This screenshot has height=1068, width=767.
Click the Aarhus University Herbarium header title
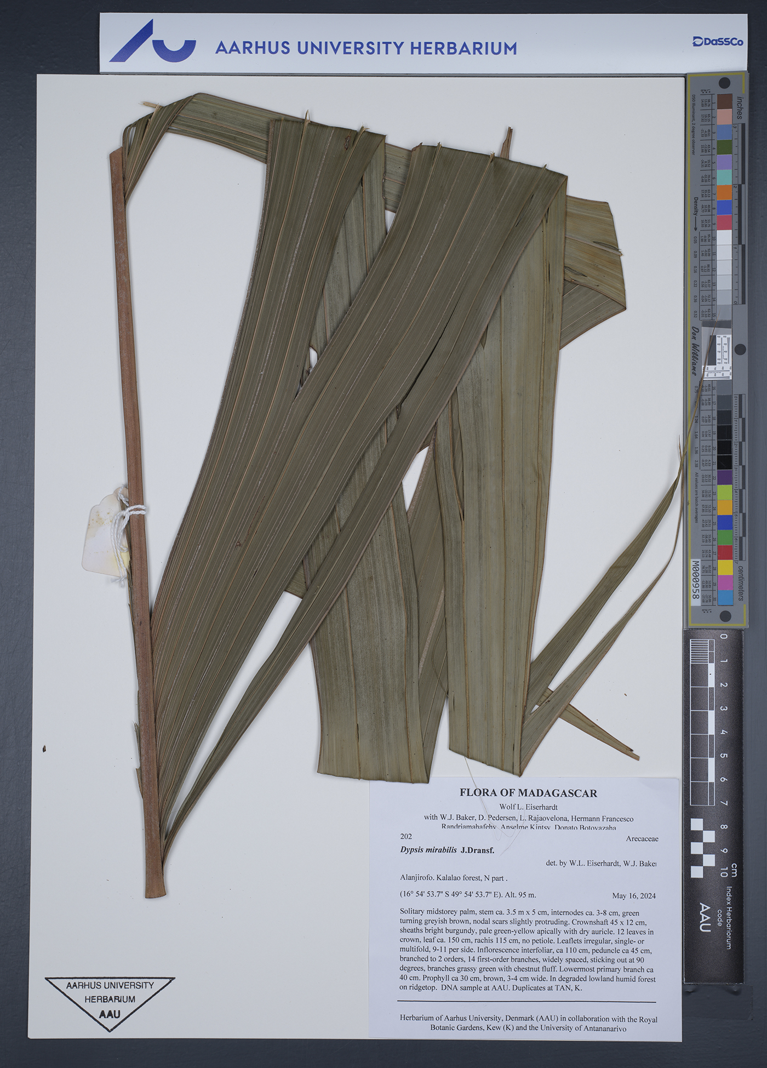[x=365, y=48]
